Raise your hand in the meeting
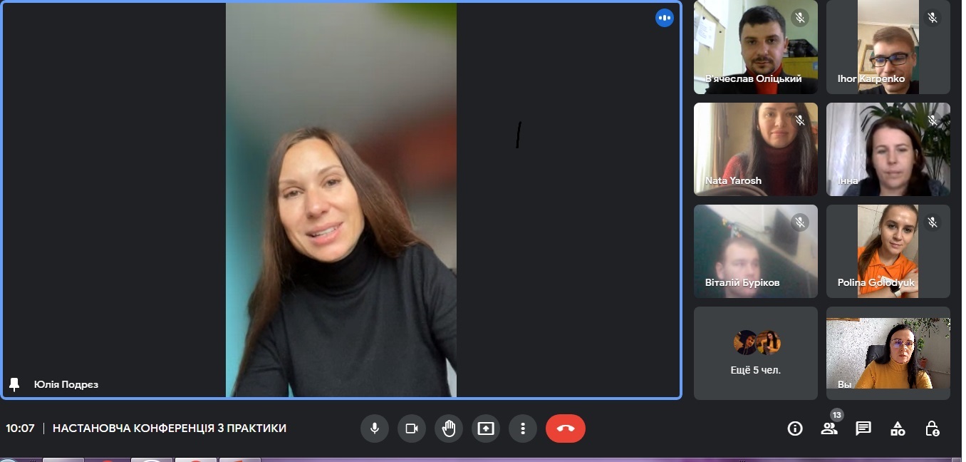 448,428
